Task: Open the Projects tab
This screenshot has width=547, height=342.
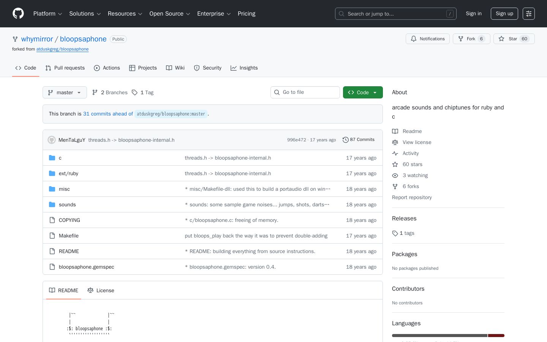Action: [x=143, y=68]
